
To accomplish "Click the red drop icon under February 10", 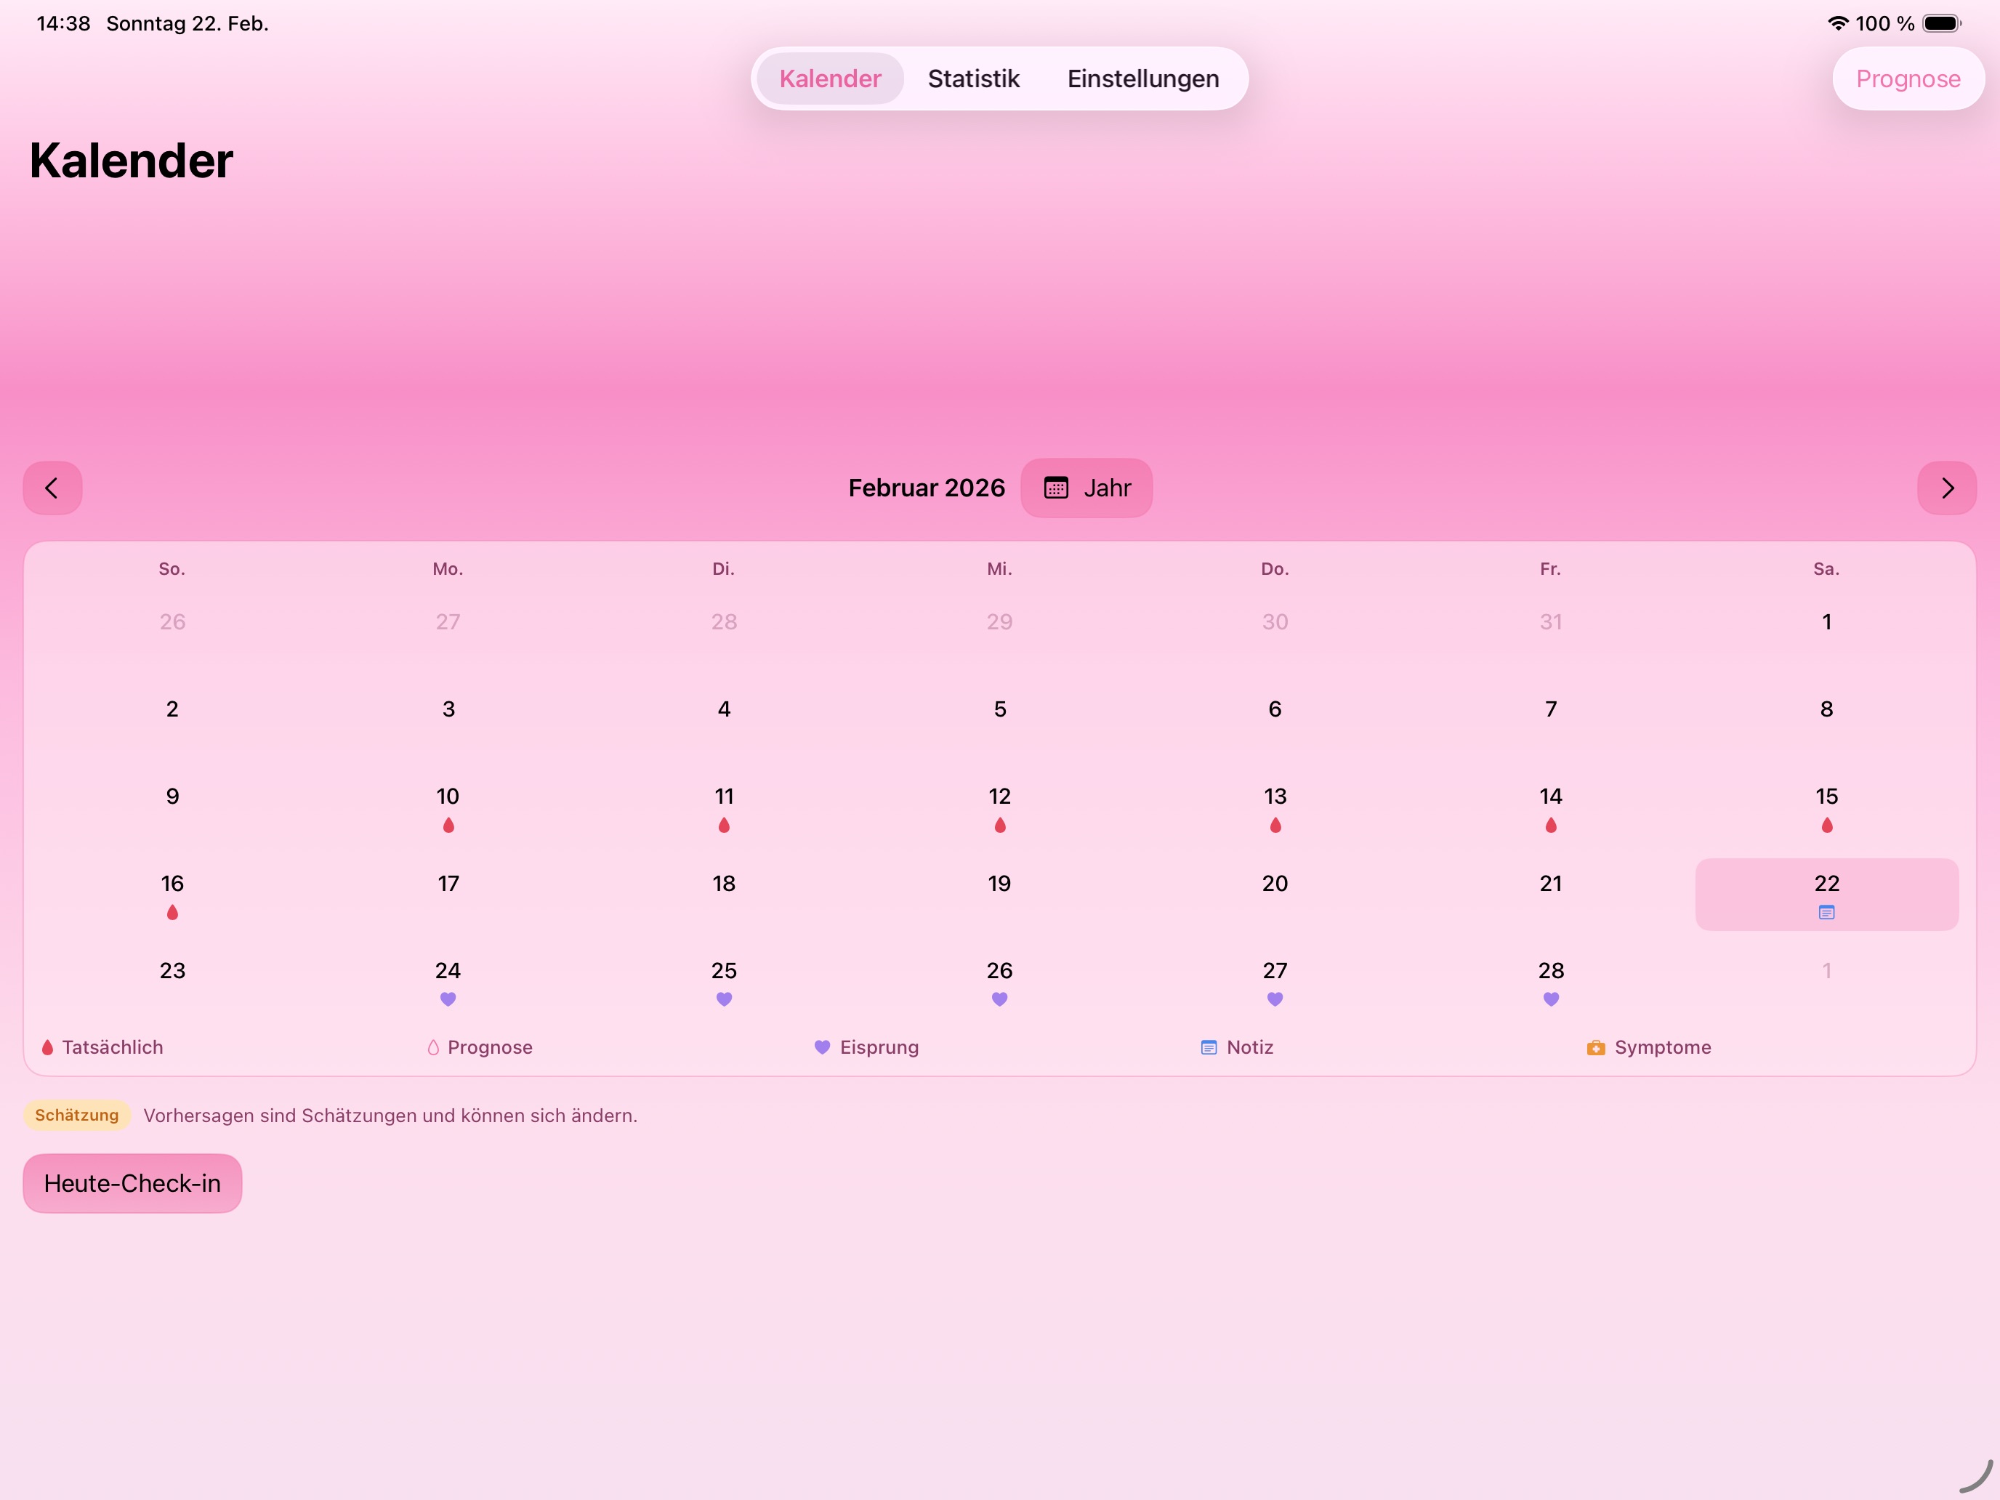I will click(448, 825).
